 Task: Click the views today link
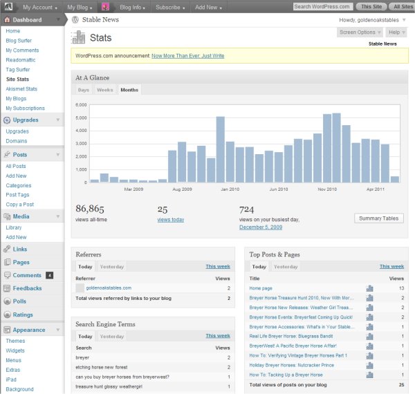click(x=170, y=220)
